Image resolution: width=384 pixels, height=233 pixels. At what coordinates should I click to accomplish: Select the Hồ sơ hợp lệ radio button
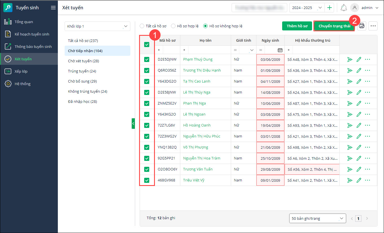[174, 26]
